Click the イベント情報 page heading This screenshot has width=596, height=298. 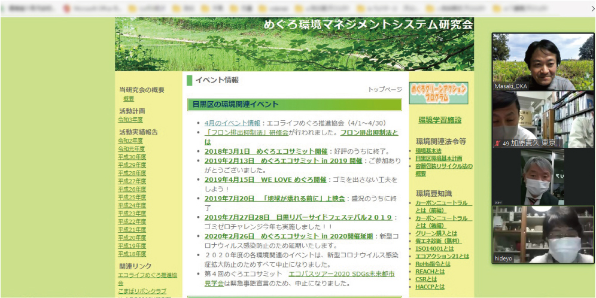click(x=217, y=80)
